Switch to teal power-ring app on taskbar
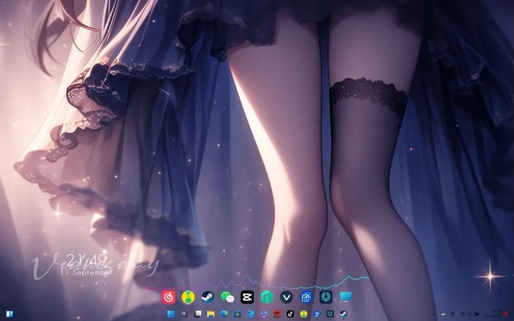The height and width of the screenshot is (321, 514). click(330, 314)
